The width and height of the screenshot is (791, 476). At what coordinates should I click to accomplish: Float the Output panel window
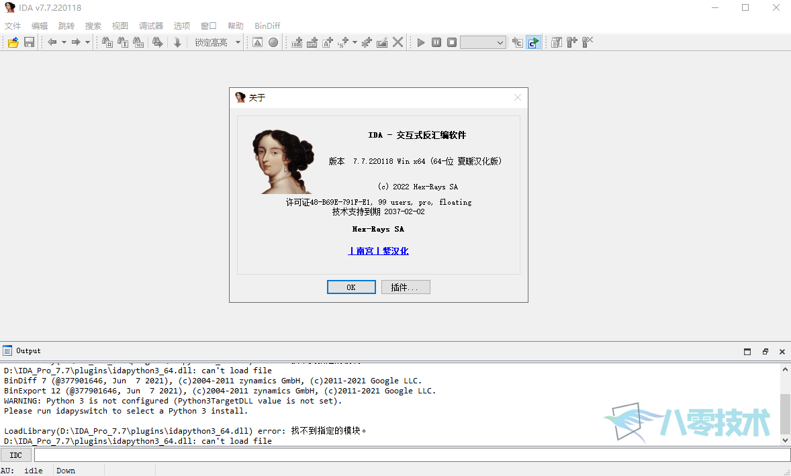[765, 351]
